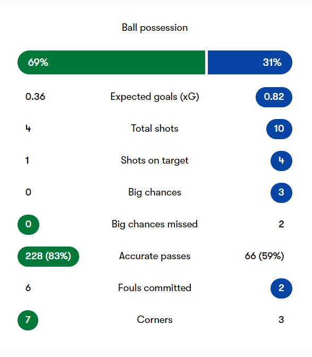Click the Big chances missed label
Viewport: 312px width, 357px height.
155,225
